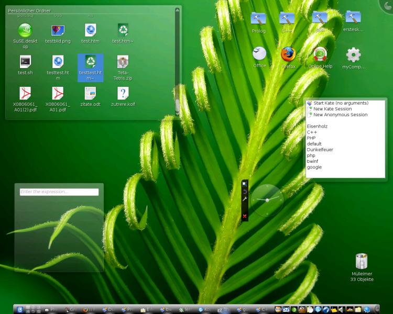Open the Teta-Tetris.zip file
Viewport: 393px width, 314px height.
123,62
